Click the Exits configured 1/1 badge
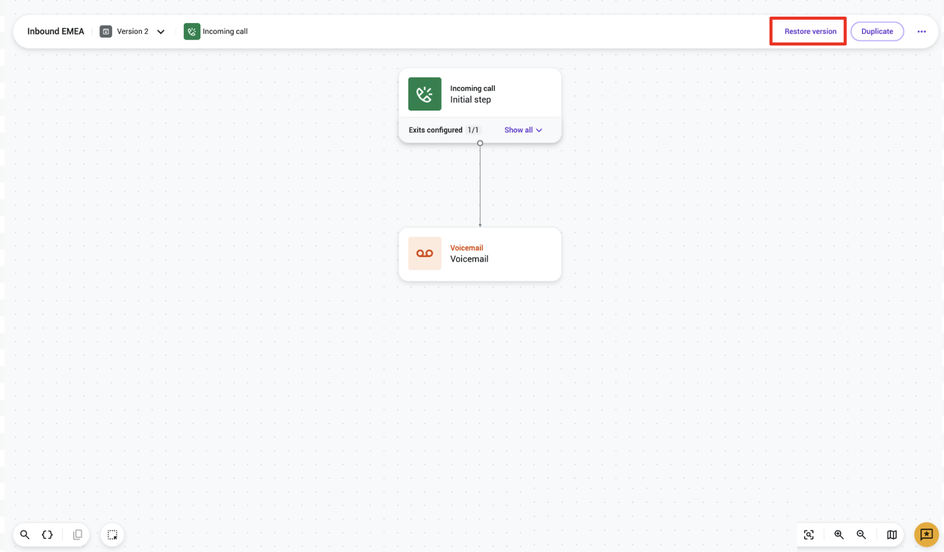944x552 pixels. (x=473, y=130)
